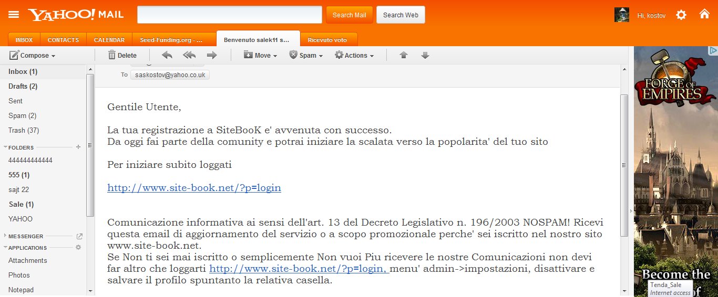Screen dimensions: 718x297
Task: Open Compose dropdown arrow
Action: [53, 56]
